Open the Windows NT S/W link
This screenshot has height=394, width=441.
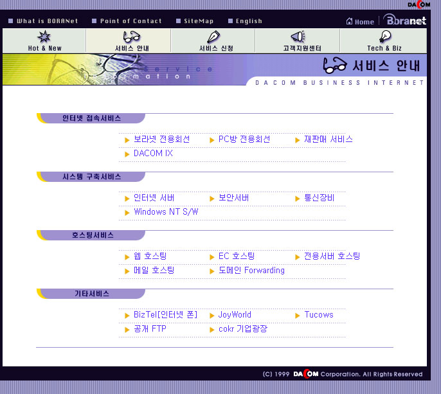(x=166, y=211)
